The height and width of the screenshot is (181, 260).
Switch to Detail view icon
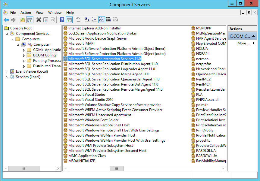tap(108, 20)
